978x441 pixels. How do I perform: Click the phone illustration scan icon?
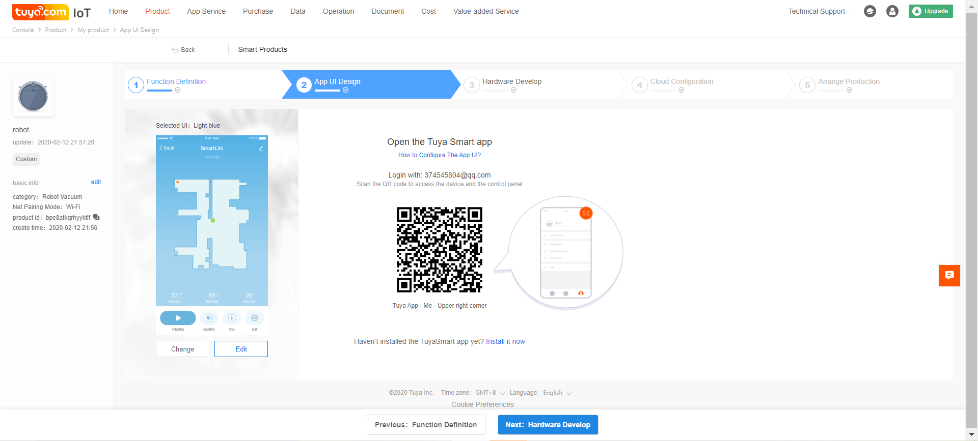(x=586, y=213)
